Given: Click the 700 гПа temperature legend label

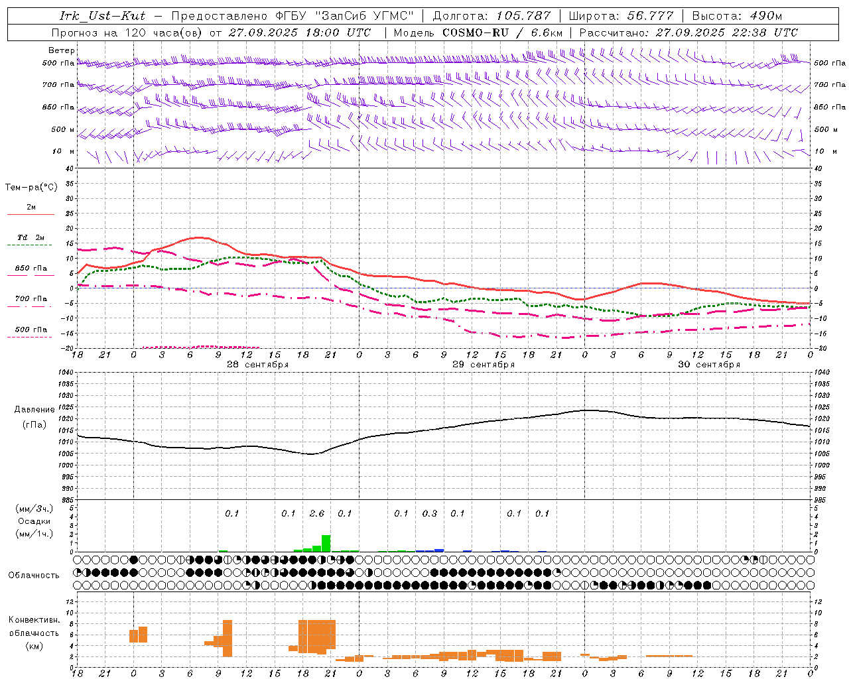Looking at the screenshot, I should click(x=31, y=299).
